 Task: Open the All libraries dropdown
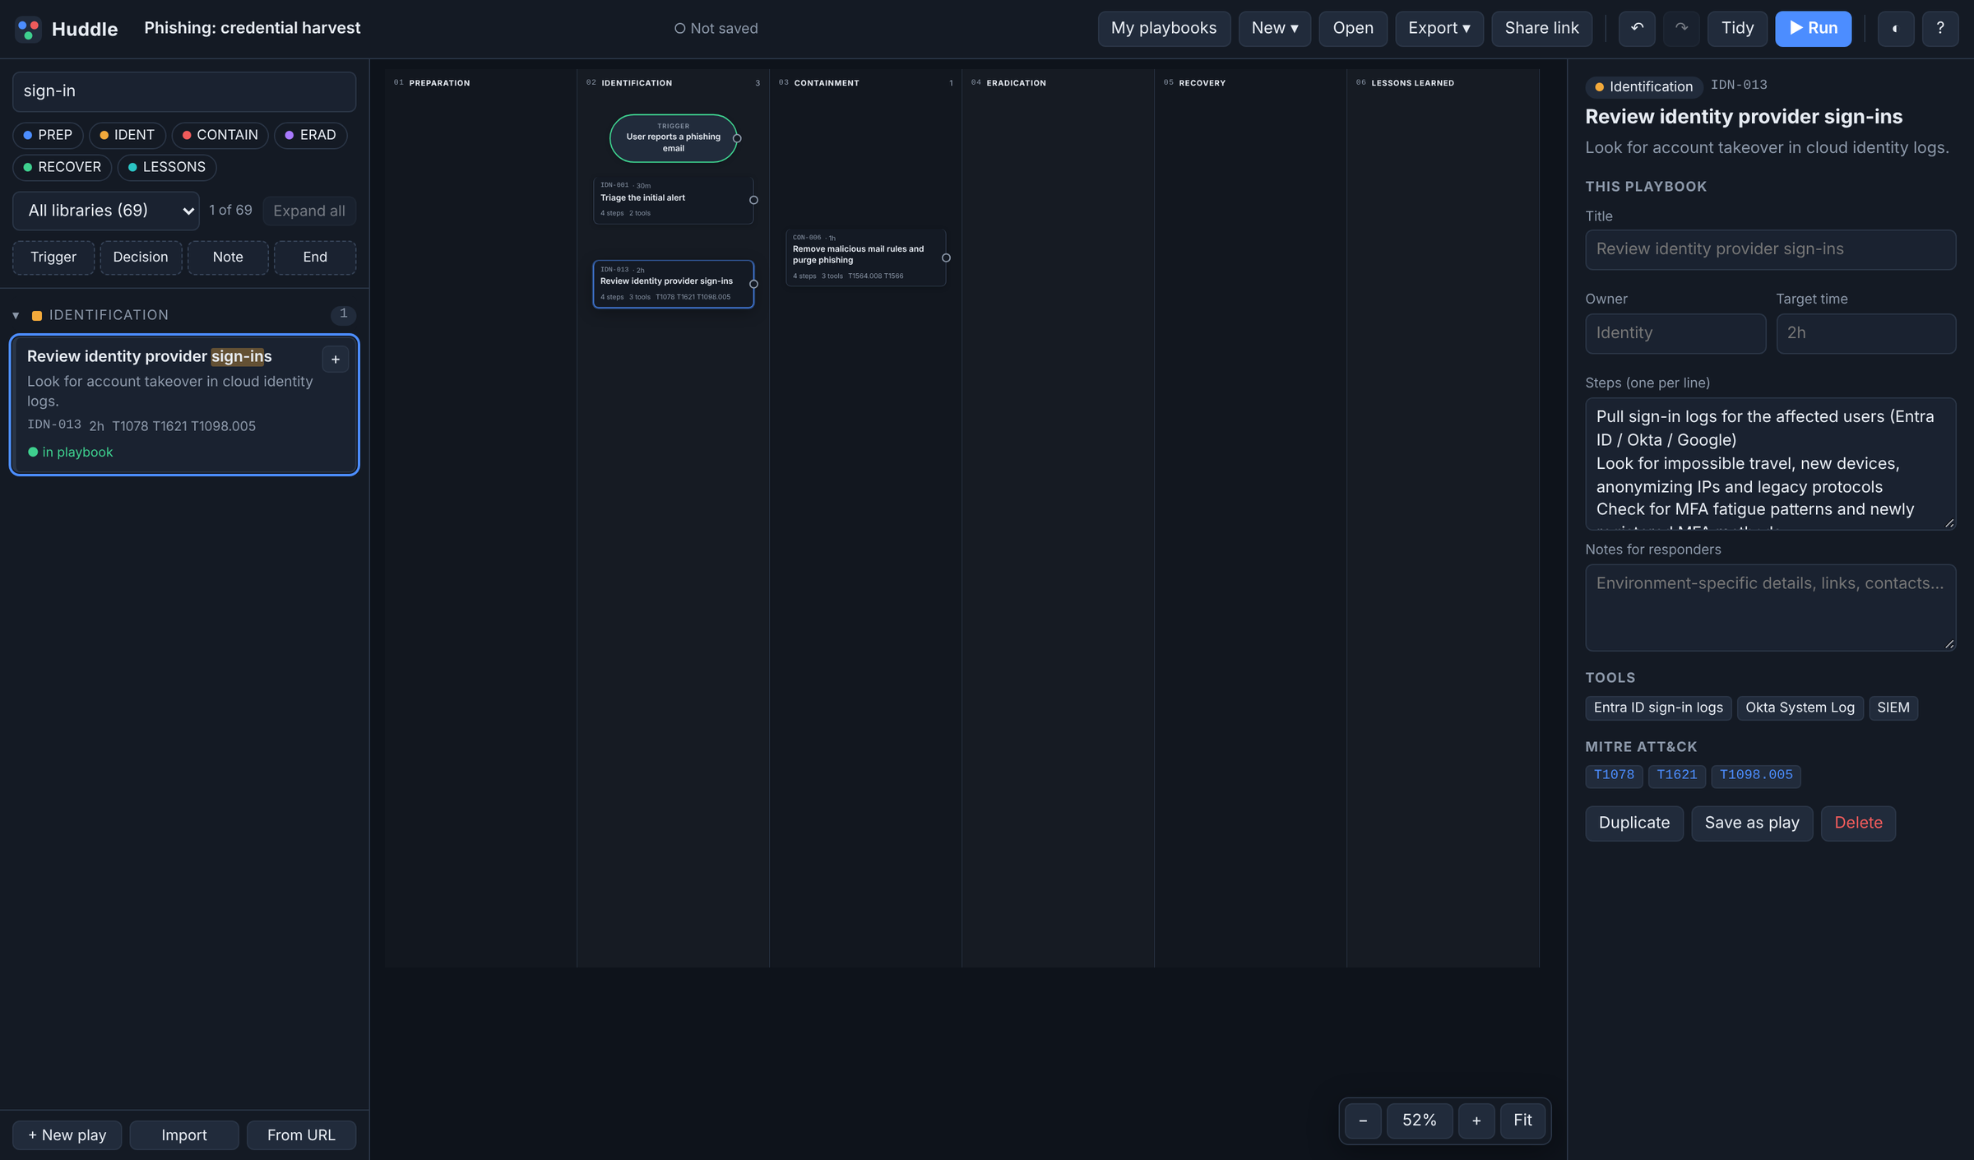coord(106,211)
